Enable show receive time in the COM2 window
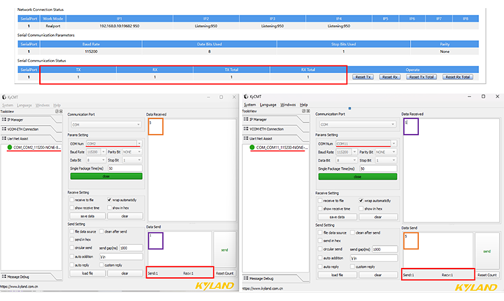Image resolution: width=504 pixels, height=301 pixels. 72,208
